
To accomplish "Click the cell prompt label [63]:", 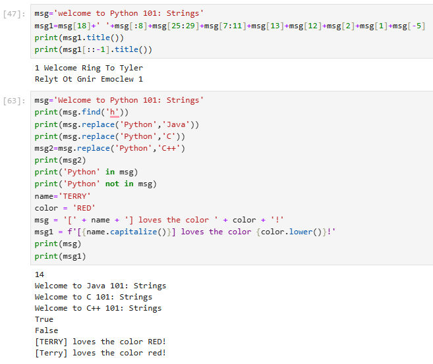I will point(14,101).
